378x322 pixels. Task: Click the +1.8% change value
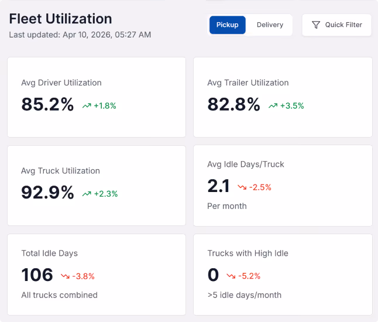point(105,105)
